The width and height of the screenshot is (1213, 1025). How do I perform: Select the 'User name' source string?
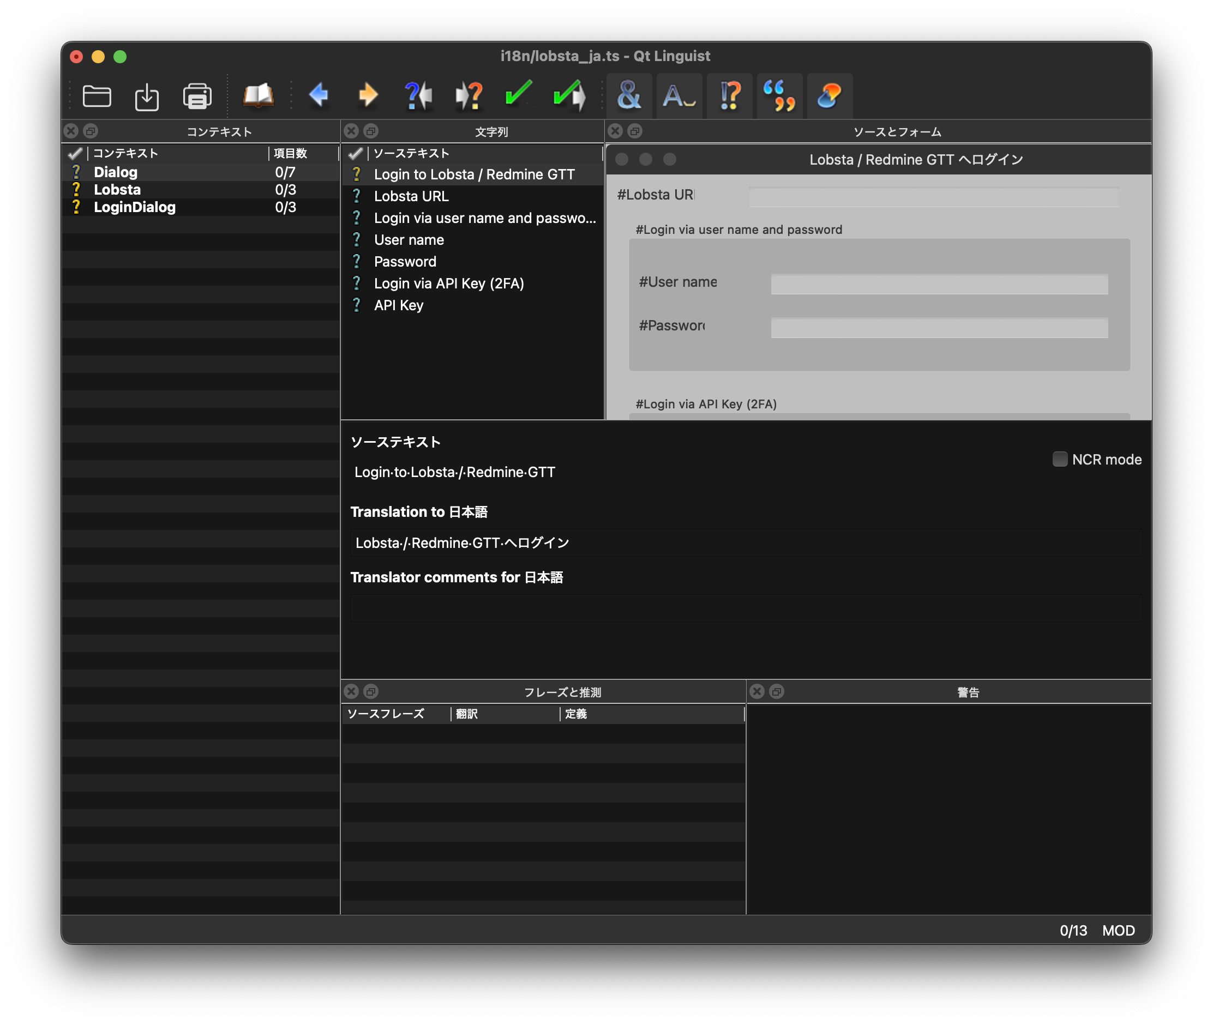(x=472, y=240)
